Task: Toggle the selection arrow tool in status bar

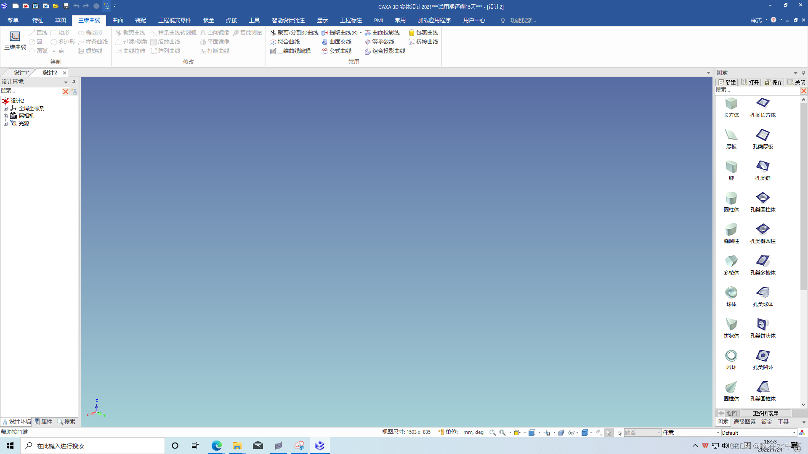Action: coord(609,433)
